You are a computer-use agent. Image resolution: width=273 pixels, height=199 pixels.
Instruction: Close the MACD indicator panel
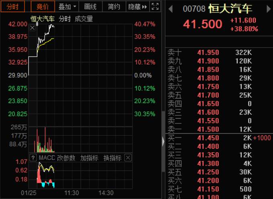tap(128, 158)
